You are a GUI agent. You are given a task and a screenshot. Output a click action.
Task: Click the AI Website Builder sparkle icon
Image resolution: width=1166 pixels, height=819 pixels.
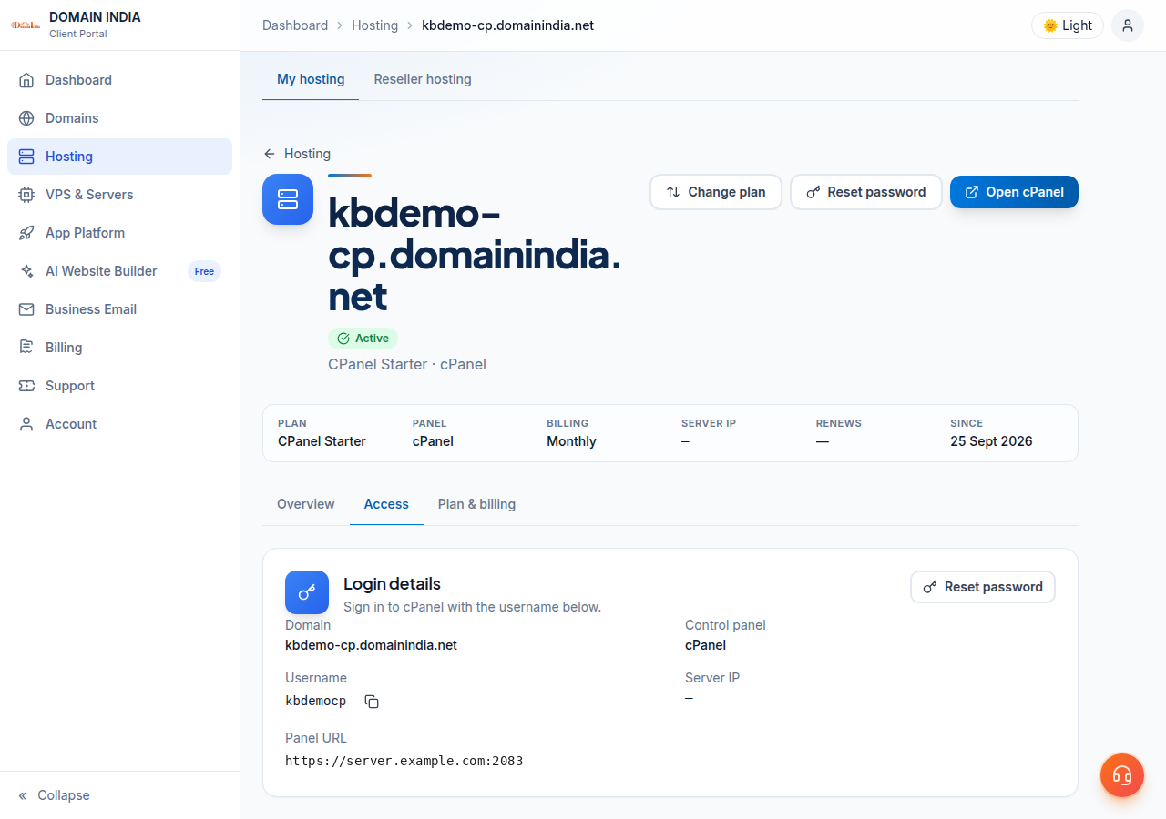point(26,271)
